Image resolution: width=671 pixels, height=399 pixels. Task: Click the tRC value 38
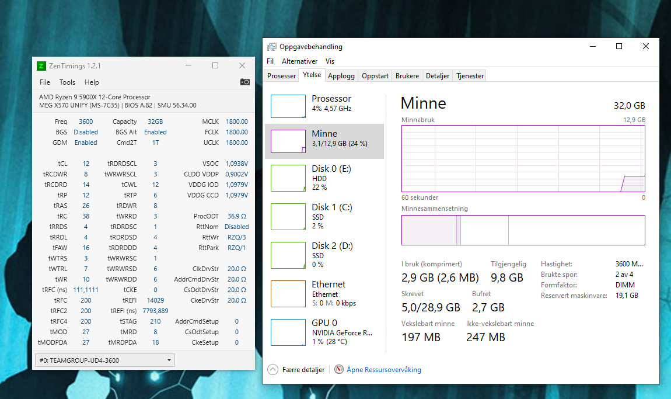point(86,216)
